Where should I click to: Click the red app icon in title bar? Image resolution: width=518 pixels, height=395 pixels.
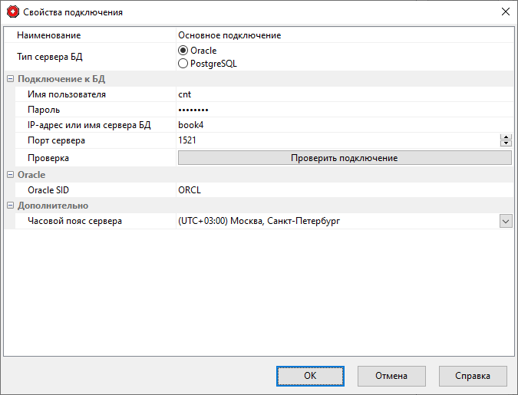point(12,12)
